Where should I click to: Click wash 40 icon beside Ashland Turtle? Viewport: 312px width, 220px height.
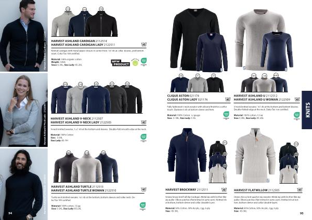144,189
